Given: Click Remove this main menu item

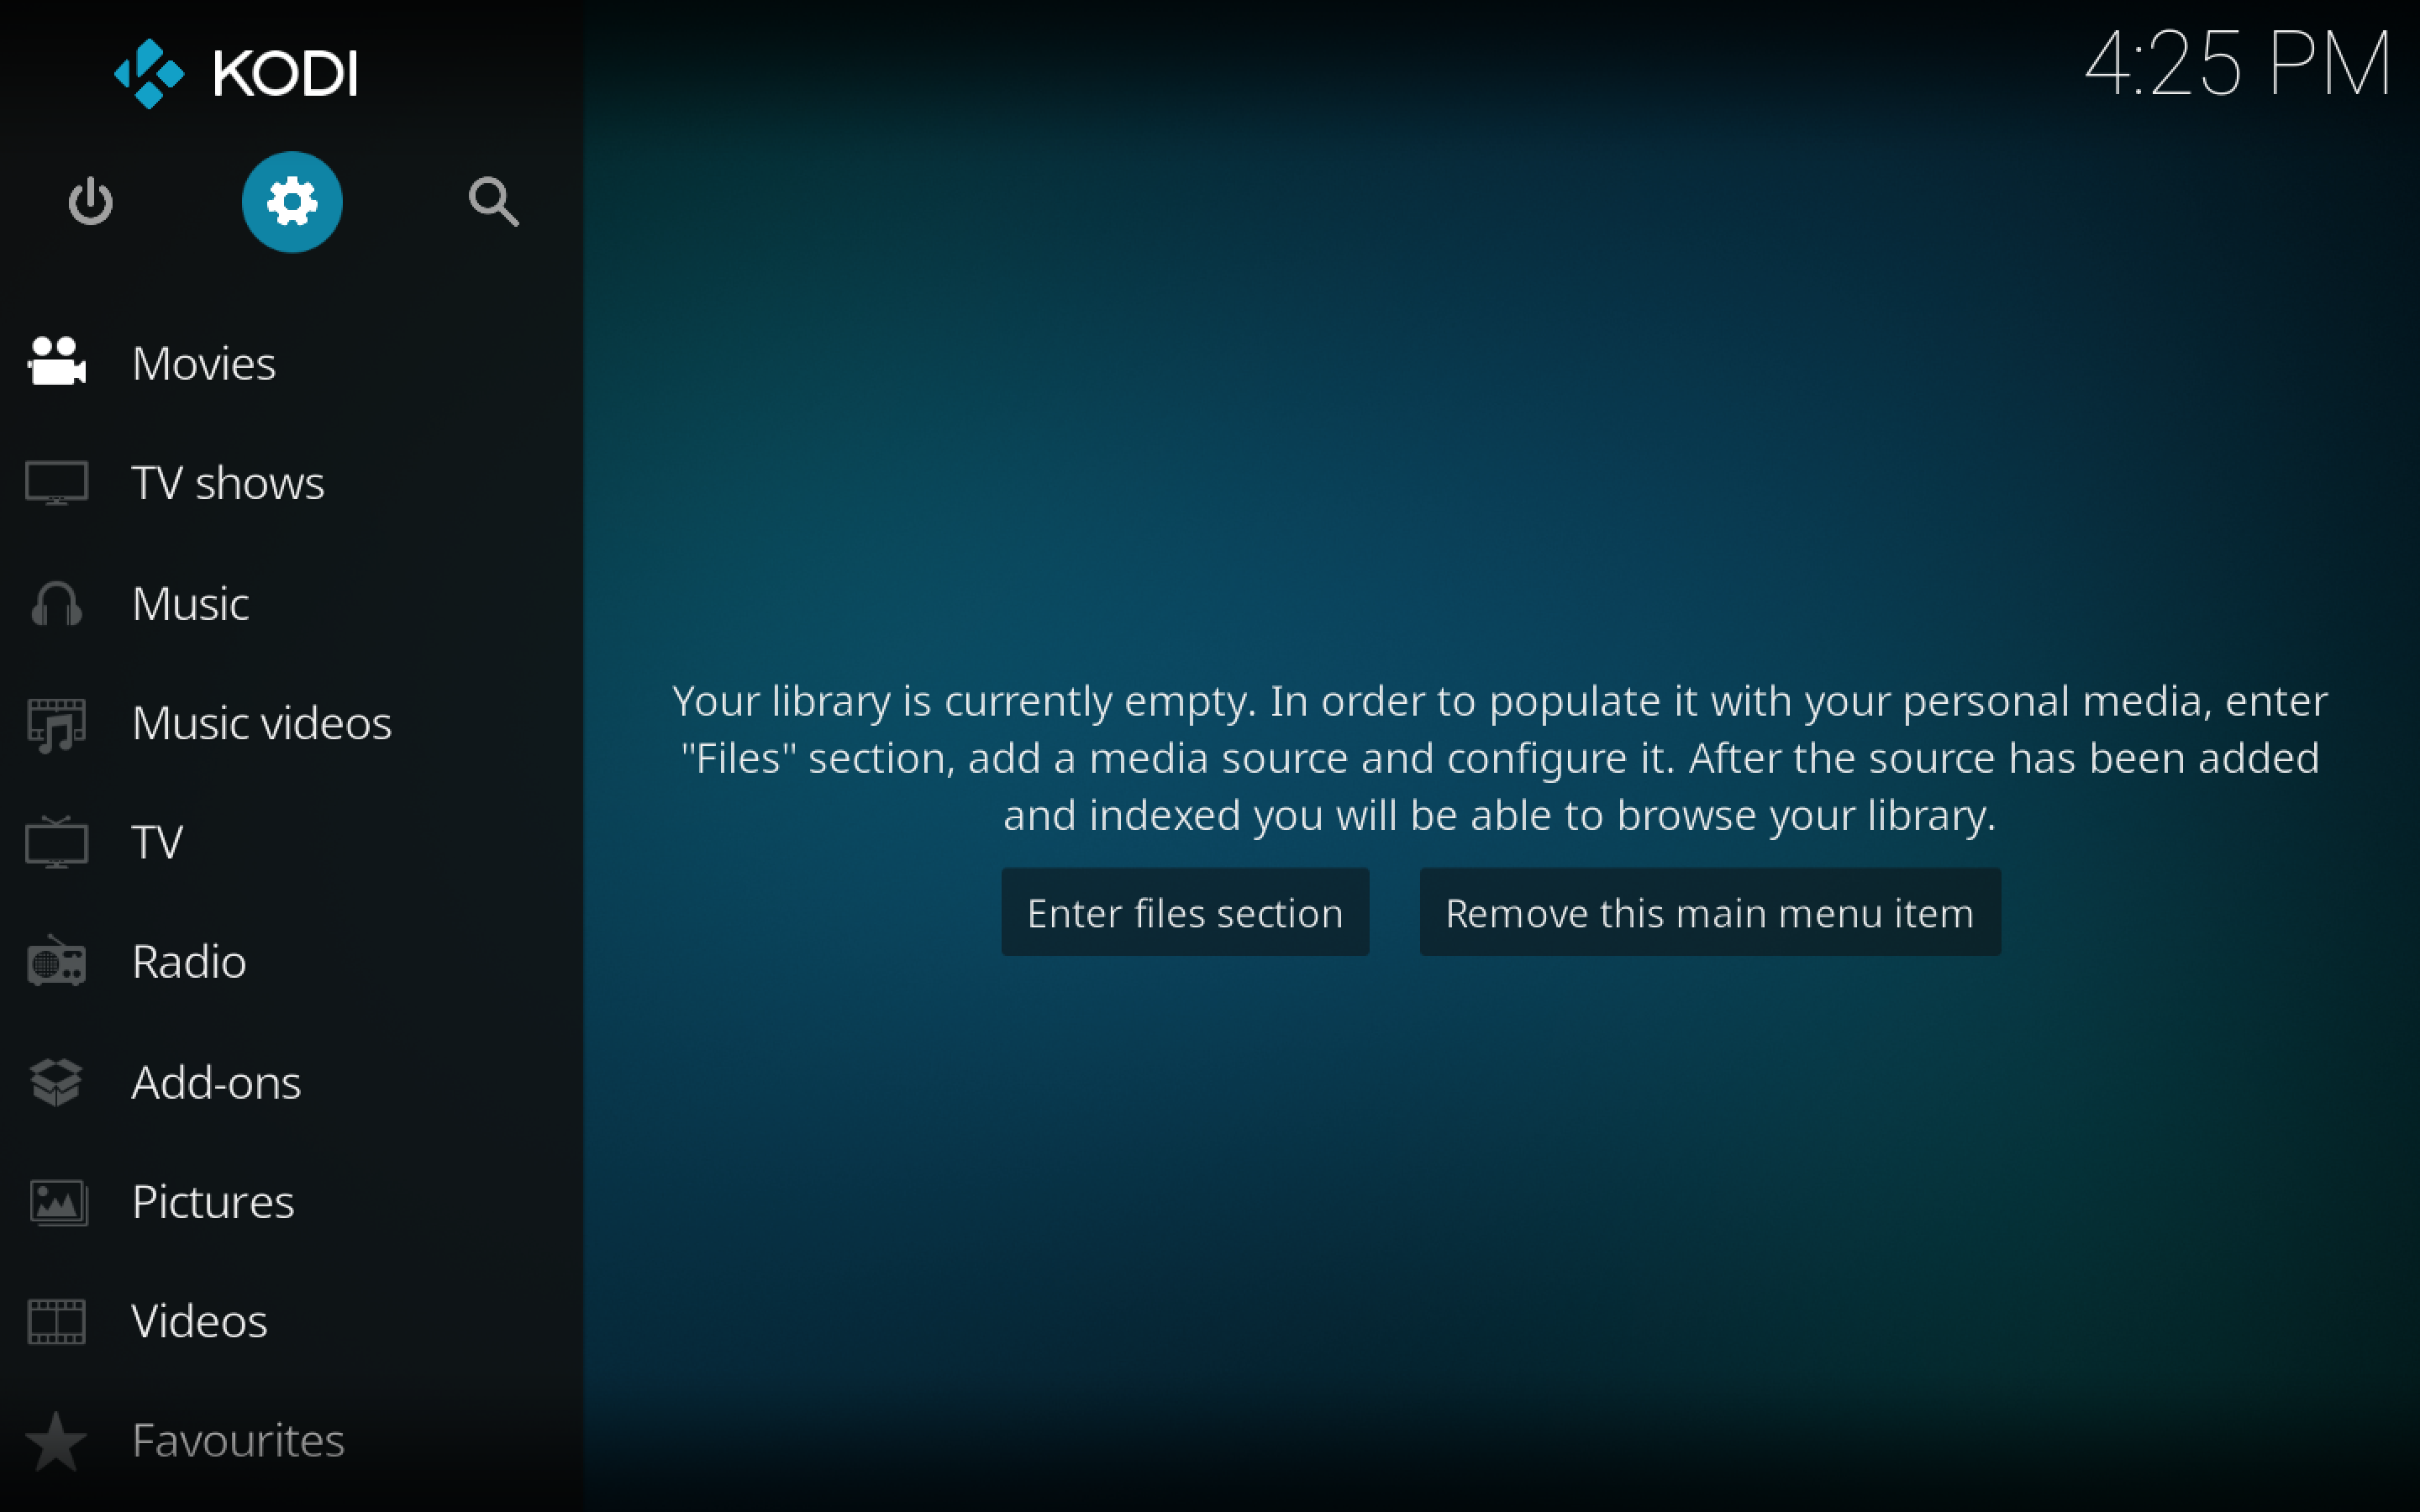Looking at the screenshot, I should click(x=1707, y=911).
